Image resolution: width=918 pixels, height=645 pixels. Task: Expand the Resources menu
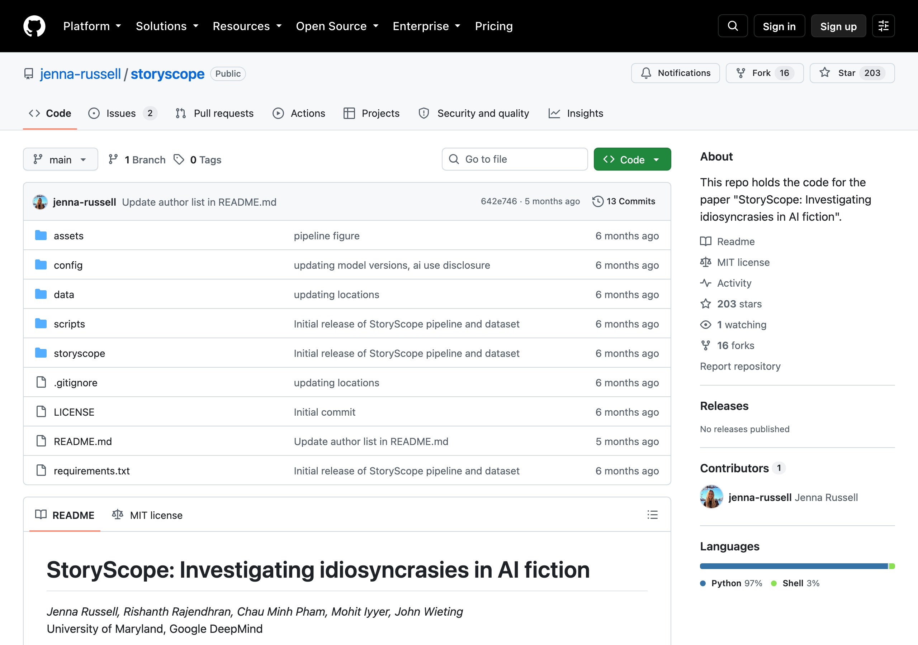pyautogui.click(x=247, y=26)
